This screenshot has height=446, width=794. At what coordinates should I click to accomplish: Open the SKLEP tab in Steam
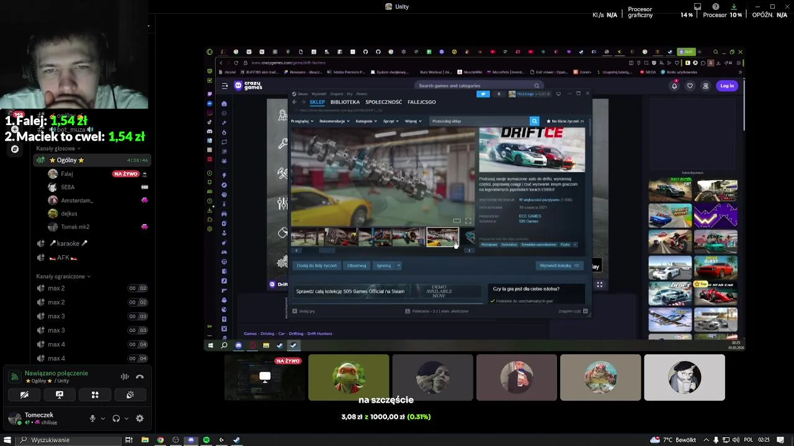pos(317,102)
